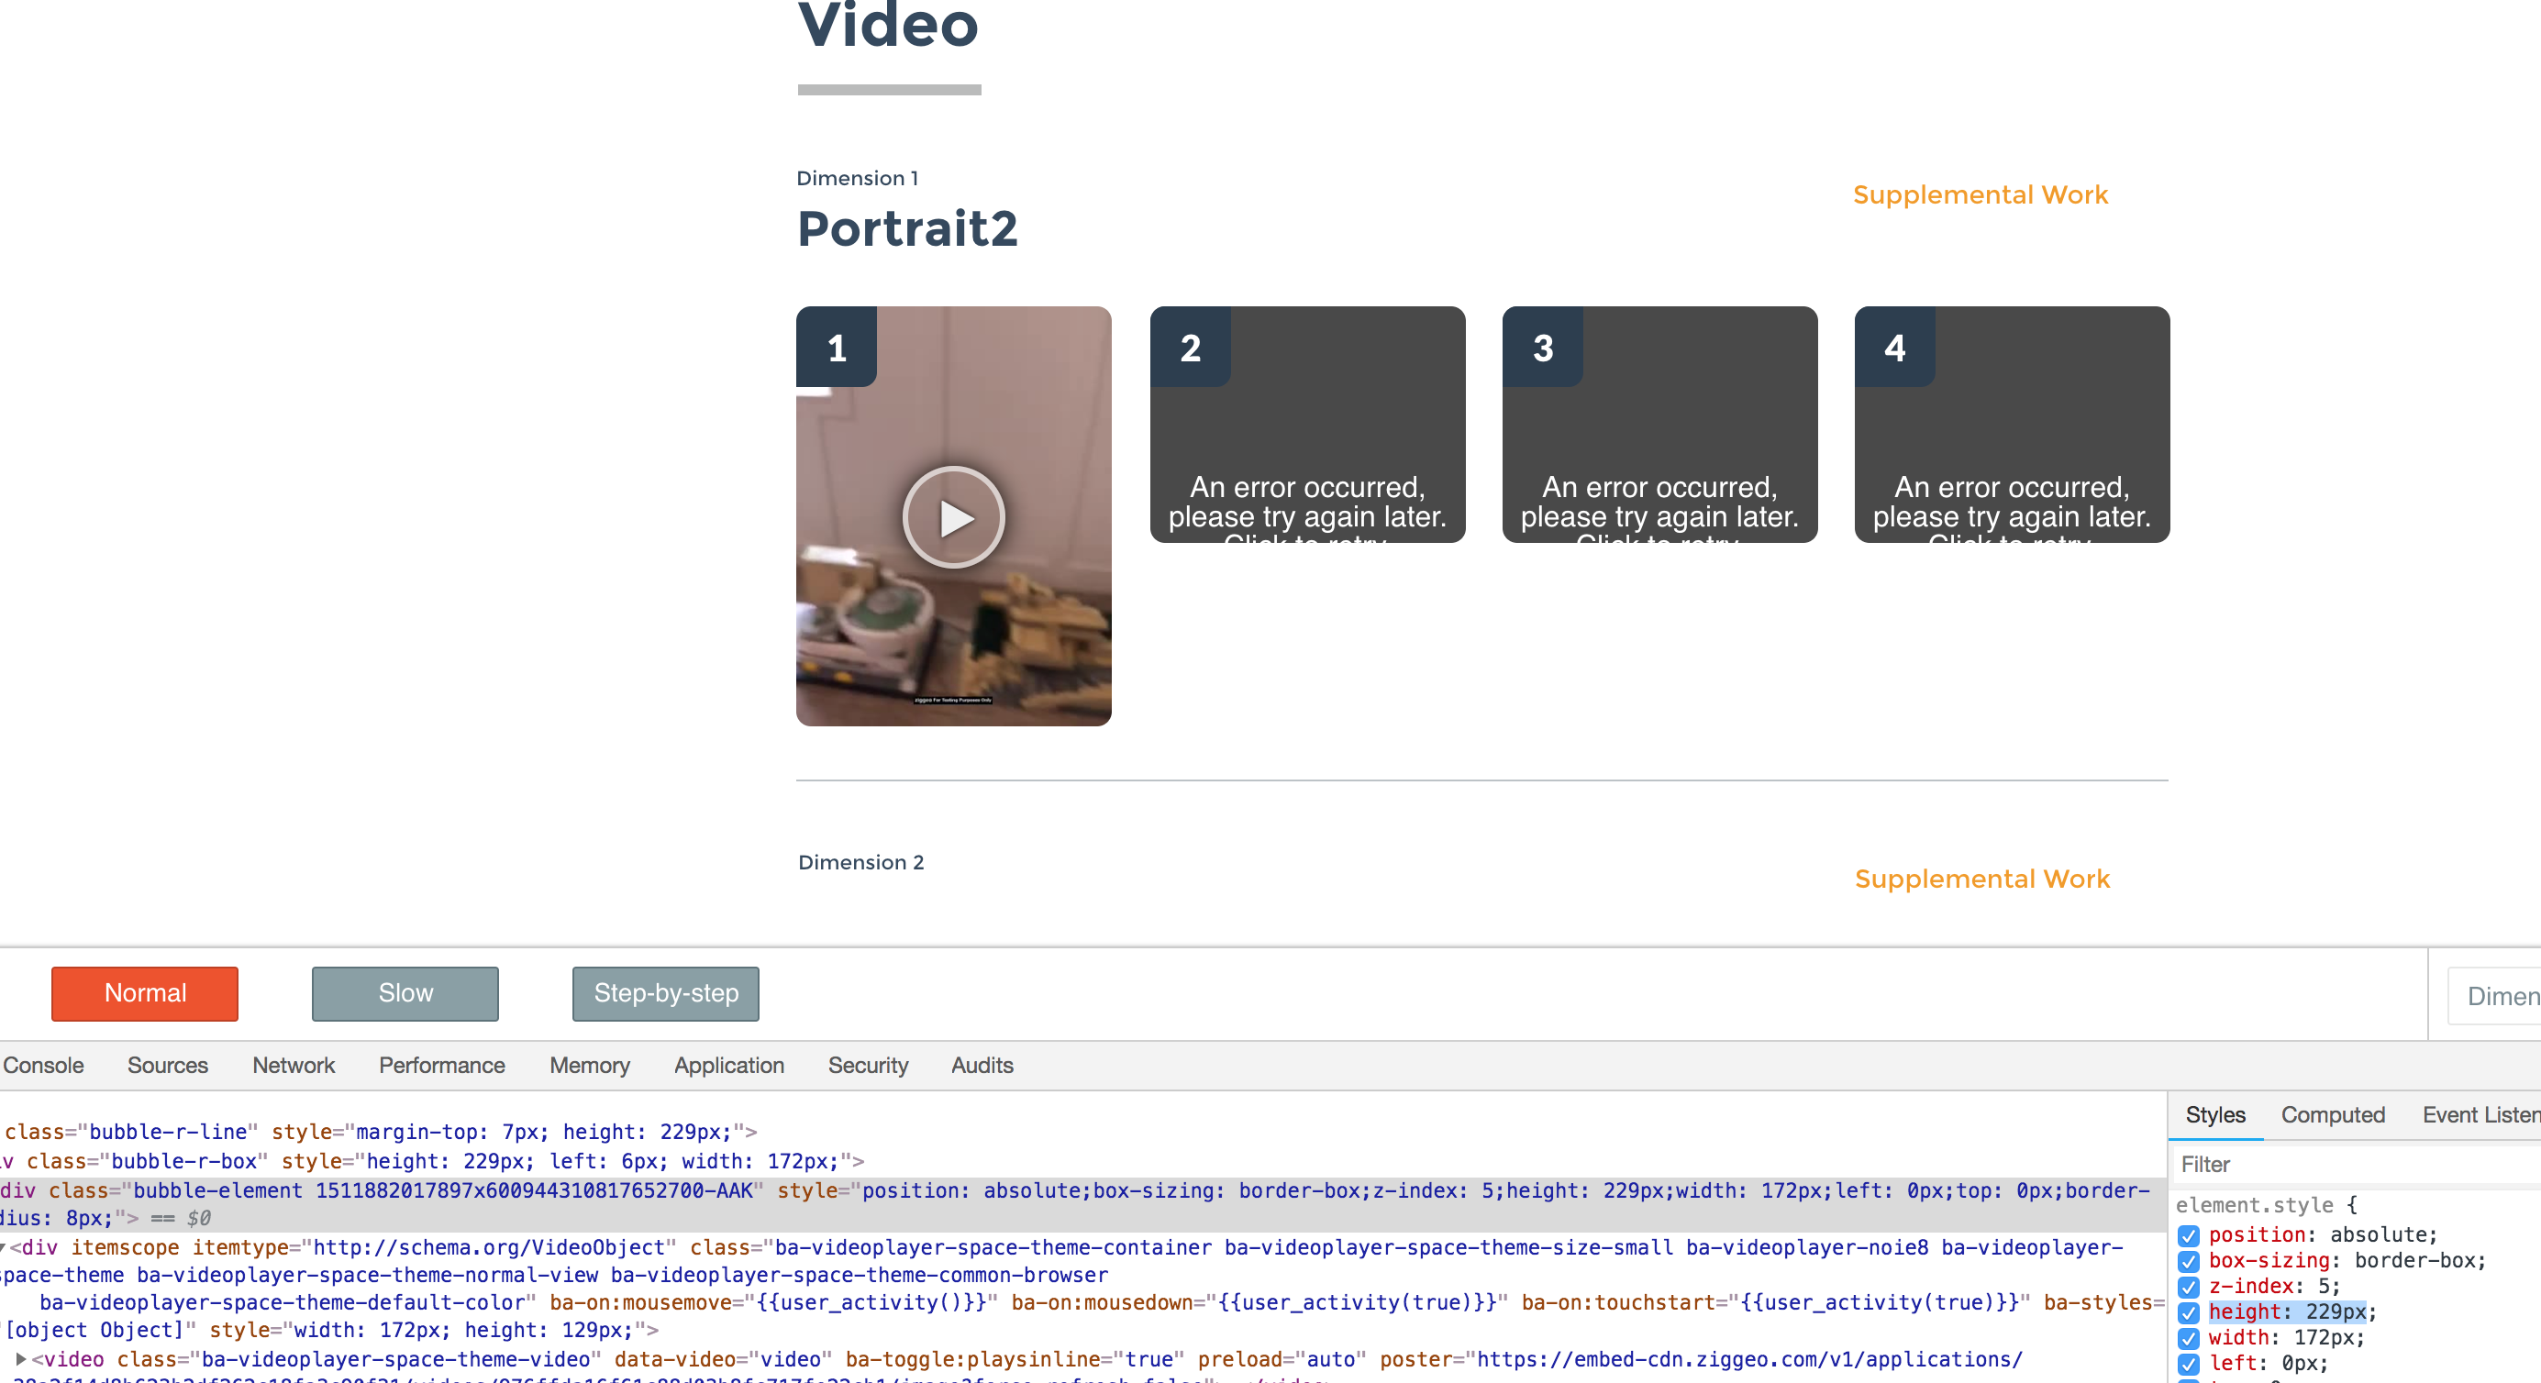Expand the video element node
Viewport: 2541px width, 1383px height.
[21, 1358]
